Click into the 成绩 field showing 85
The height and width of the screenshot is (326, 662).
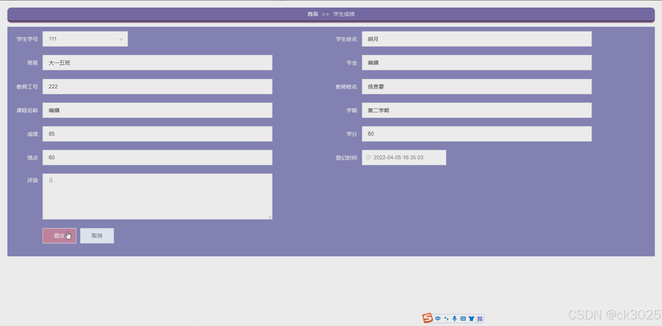(157, 134)
